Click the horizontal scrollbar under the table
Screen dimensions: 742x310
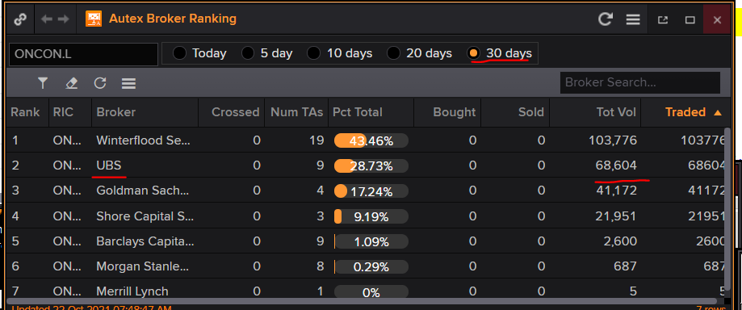click(362, 300)
